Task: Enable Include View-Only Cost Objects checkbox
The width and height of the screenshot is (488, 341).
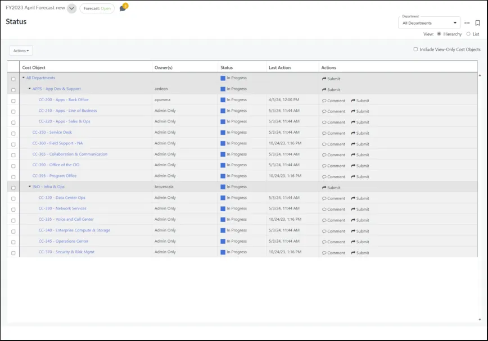Action: (x=415, y=49)
